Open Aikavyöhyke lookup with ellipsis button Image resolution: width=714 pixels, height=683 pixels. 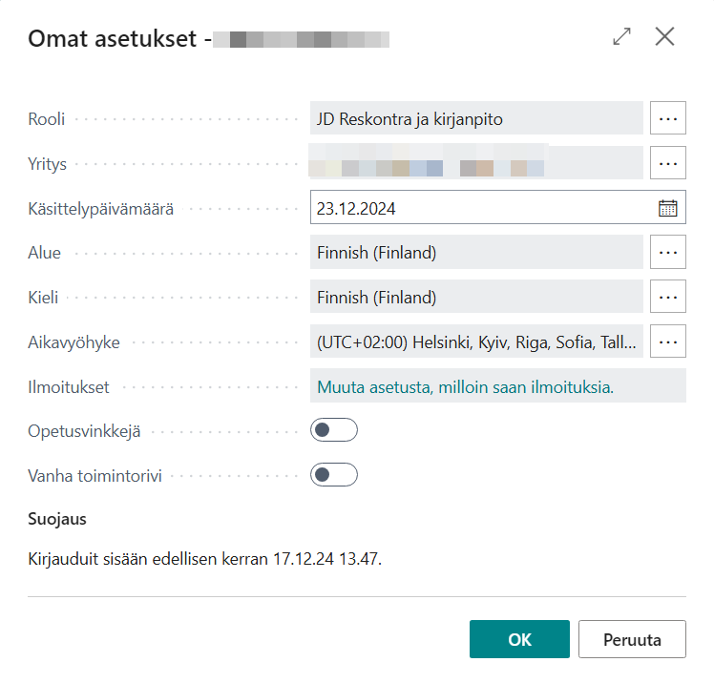(x=667, y=341)
